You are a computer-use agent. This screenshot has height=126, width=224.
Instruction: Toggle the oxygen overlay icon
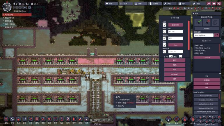pyautogui.click(x=174, y=8)
